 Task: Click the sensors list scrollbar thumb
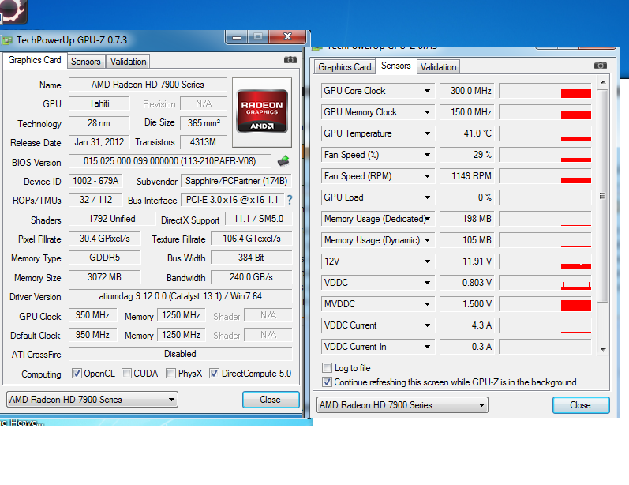pyautogui.click(x=602, y=196)
